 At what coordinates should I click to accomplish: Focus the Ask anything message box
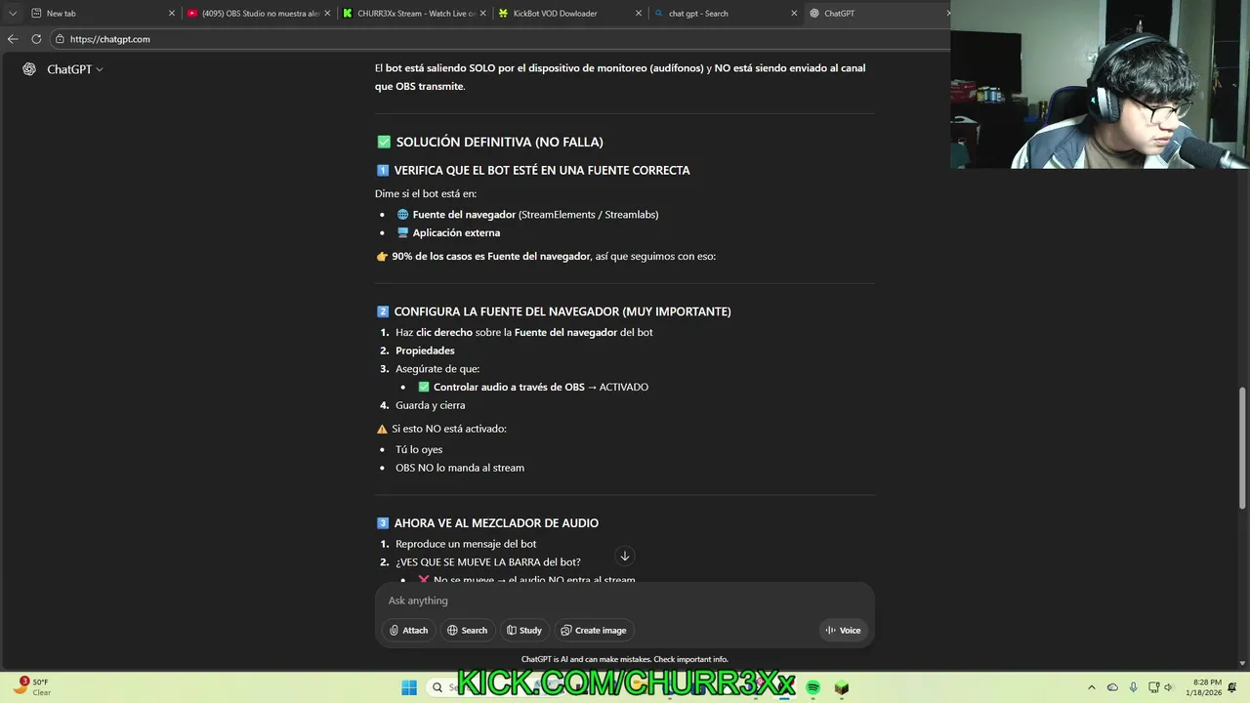point(625,600)
